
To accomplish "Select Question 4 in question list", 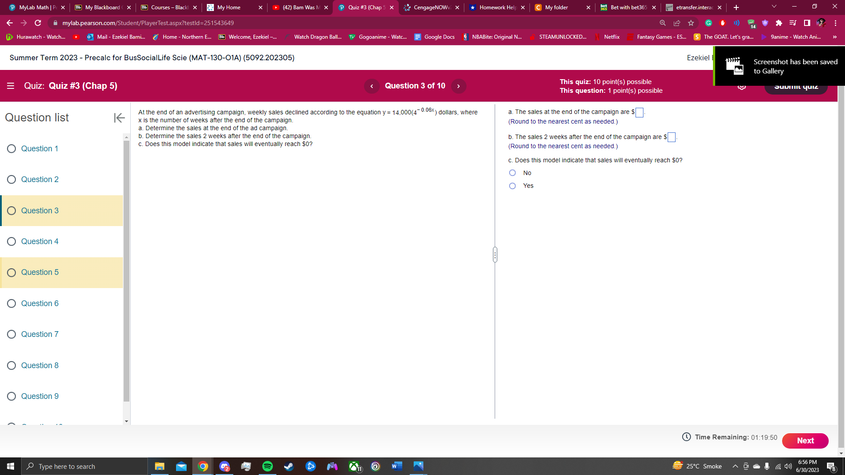I will tap(40, 241).
